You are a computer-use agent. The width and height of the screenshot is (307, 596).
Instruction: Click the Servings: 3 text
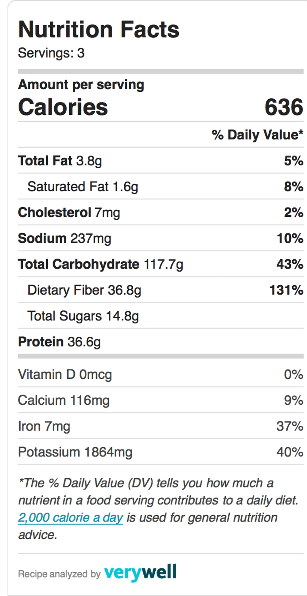[x=51, y=53]
